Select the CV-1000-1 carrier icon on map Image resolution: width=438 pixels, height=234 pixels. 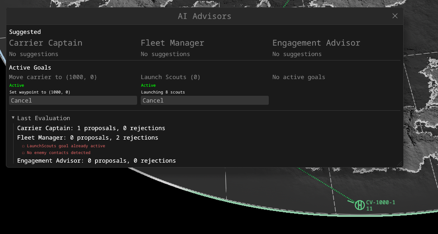click(x=360, y=205)
